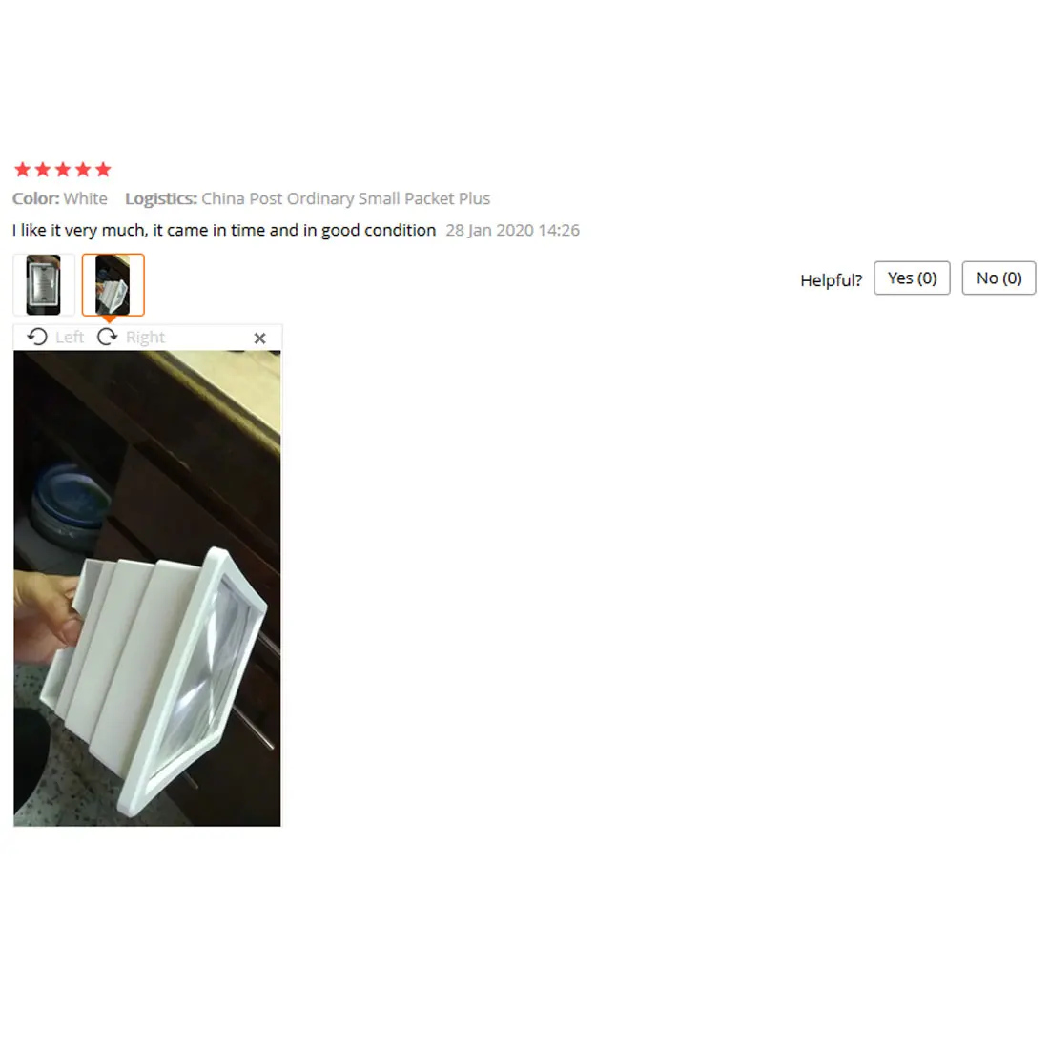1049x1049 pixels.
Task: Select the orange-outlined second photo thumbnail
Action: pyautogui.click(x=113, y=285)
